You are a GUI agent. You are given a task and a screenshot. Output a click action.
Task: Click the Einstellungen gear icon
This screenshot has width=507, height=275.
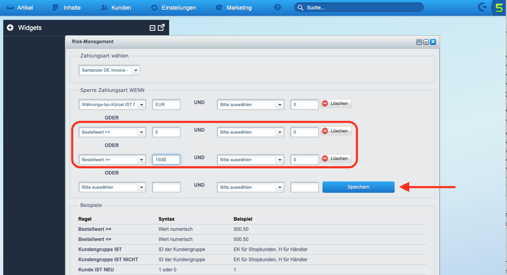(x=154, y=8)
